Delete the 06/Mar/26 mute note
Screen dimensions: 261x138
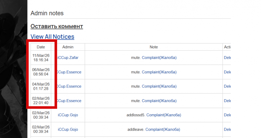(227, 72)
